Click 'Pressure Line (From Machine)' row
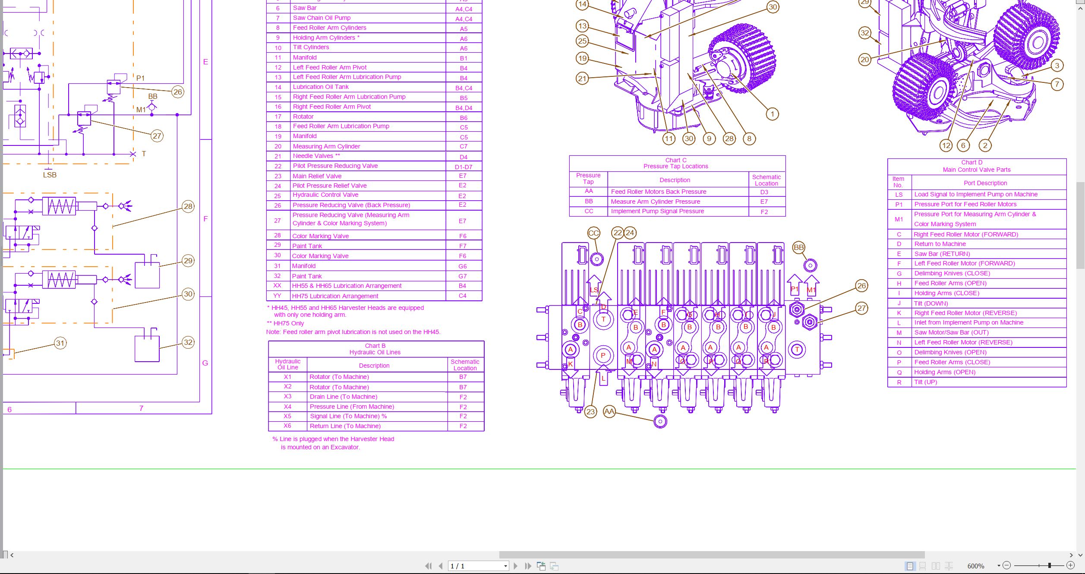Image resolution: width=1085 pixels, height=574 pixels. pyautogui.click(x=376, y=407)
